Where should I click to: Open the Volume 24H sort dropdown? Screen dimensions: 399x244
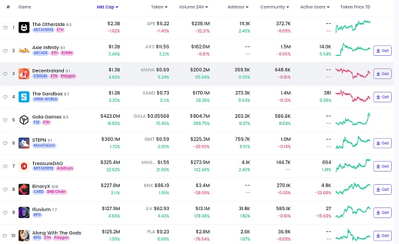(x=194, y=7)
